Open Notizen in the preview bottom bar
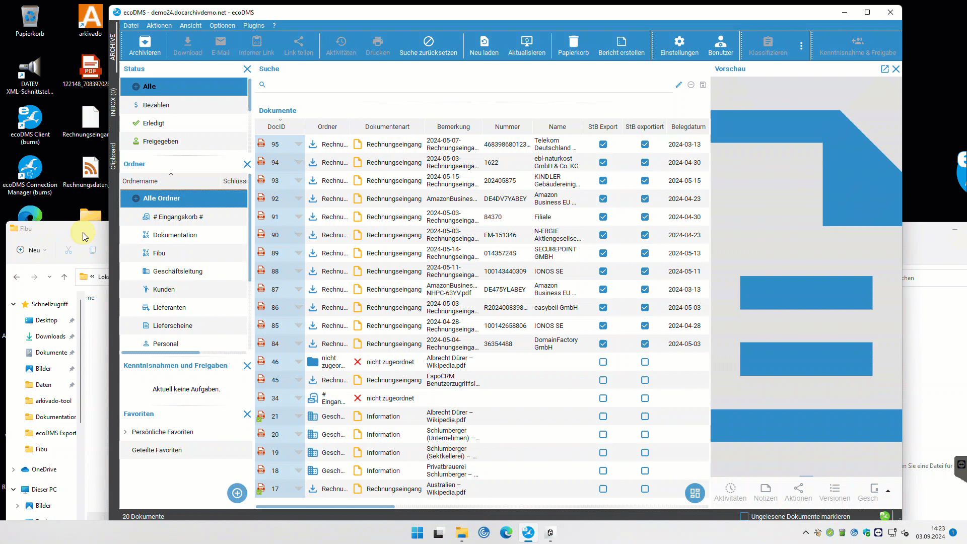The image size is (967, 544). [x=765, y=492]
